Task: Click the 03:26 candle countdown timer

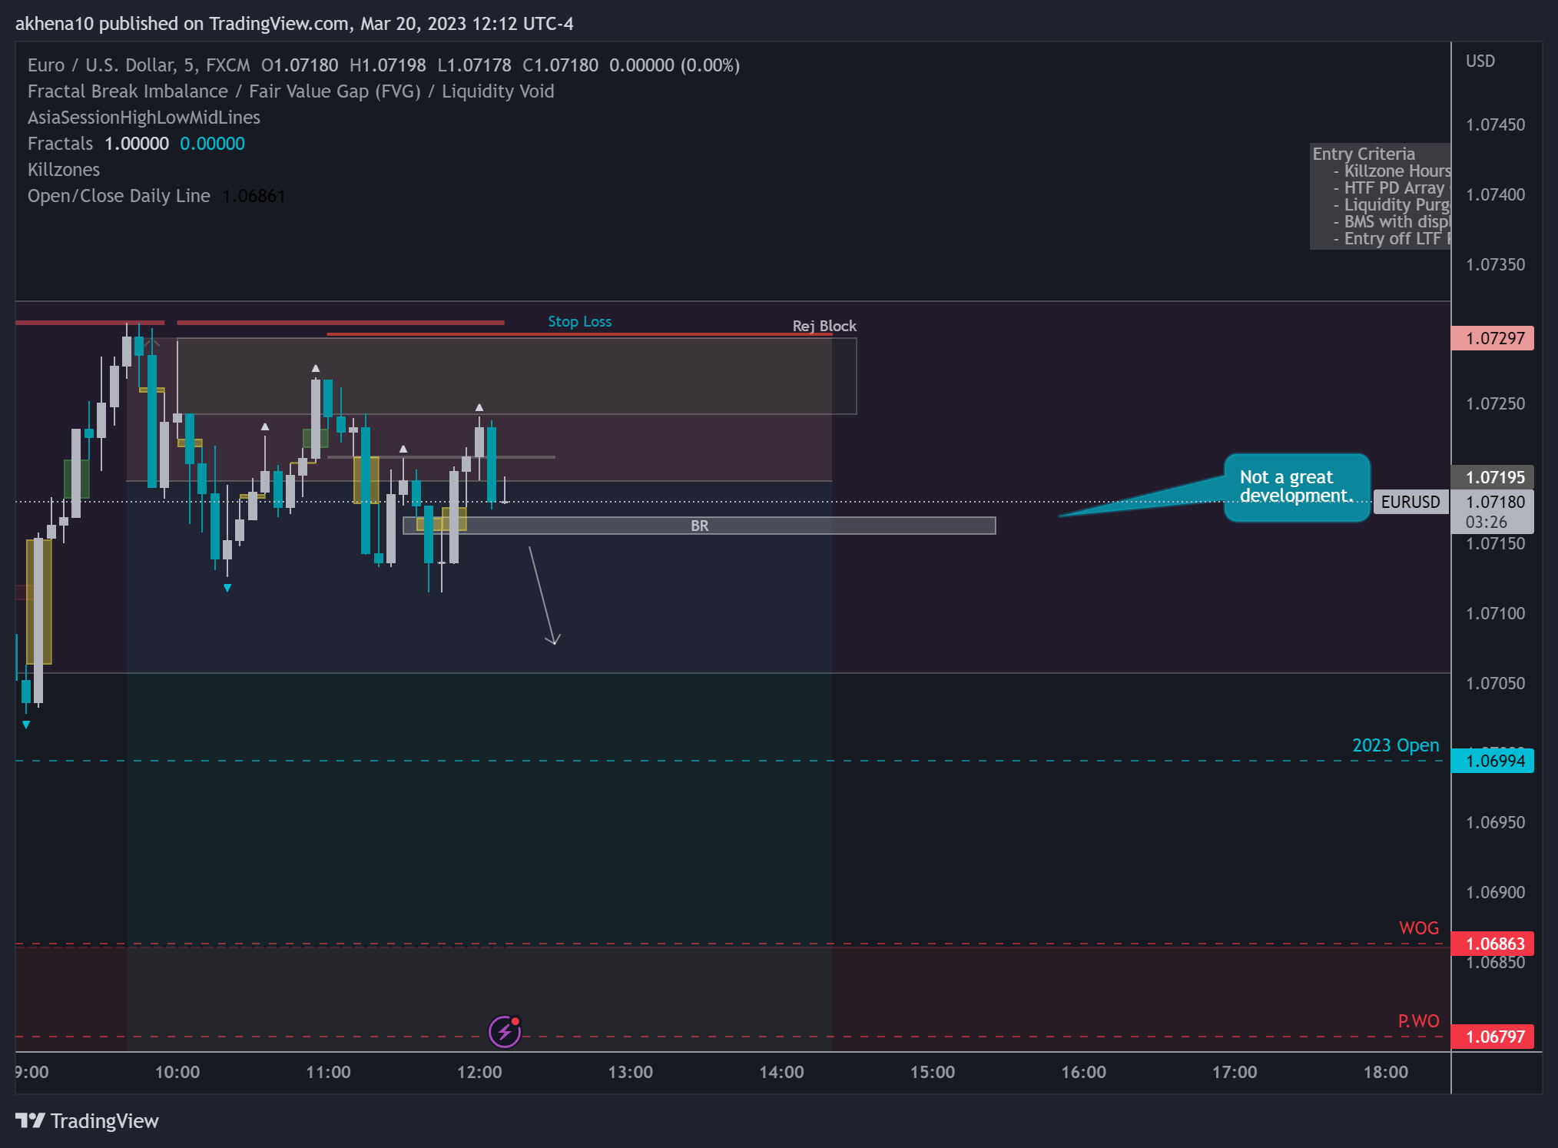Action: tap(1486, 523)
